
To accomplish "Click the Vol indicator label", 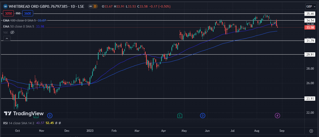I will [6, 32].
